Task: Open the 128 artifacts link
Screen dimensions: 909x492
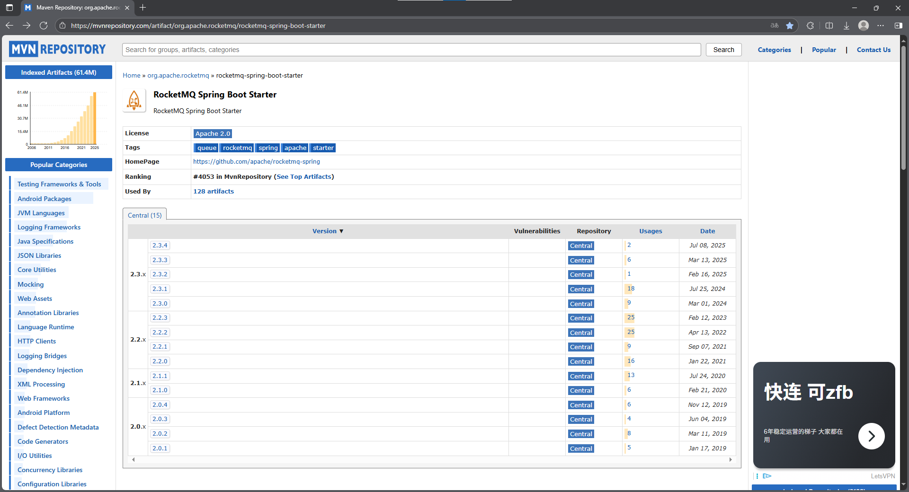Action: click(x=214, y=191)
